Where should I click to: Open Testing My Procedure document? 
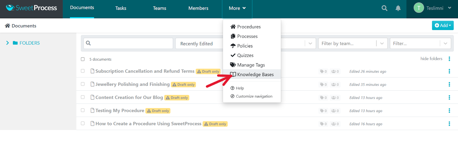[x=120, y=110]
